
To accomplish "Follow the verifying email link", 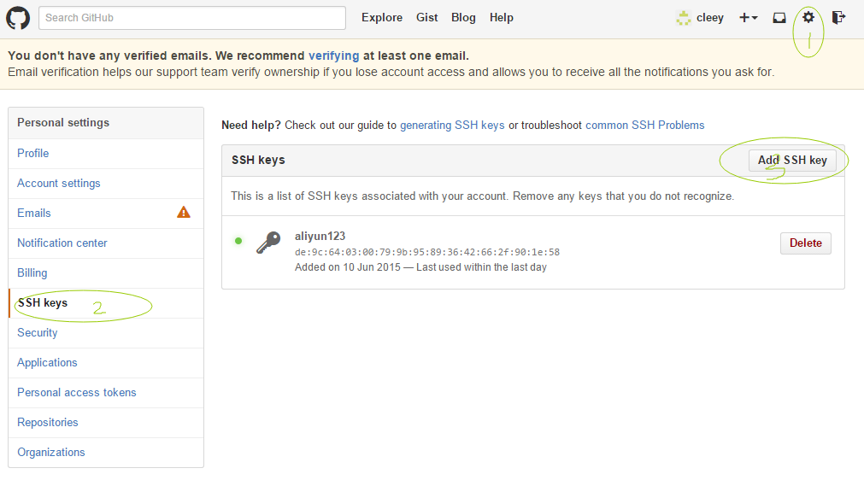I will coord(333,56).
